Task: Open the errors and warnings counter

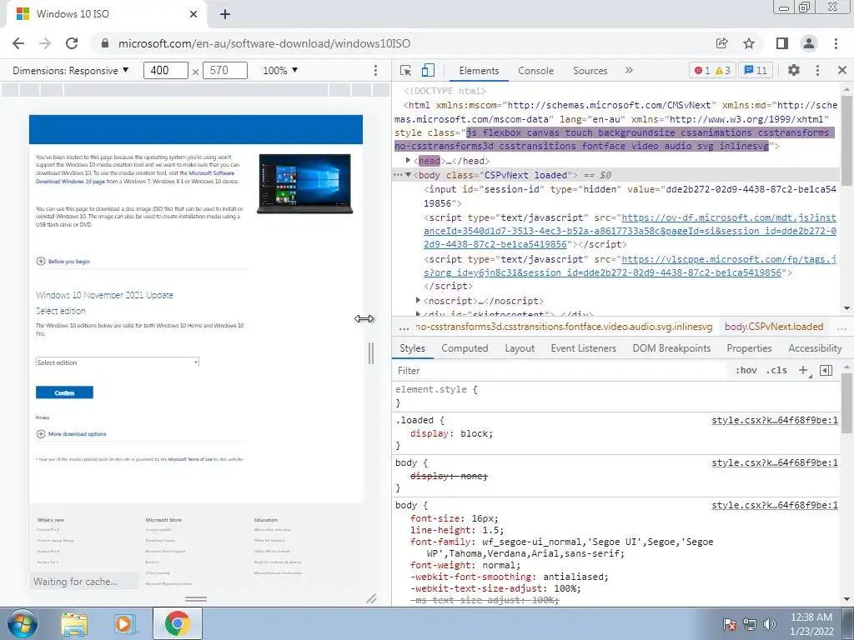Action: click(712, 70)
